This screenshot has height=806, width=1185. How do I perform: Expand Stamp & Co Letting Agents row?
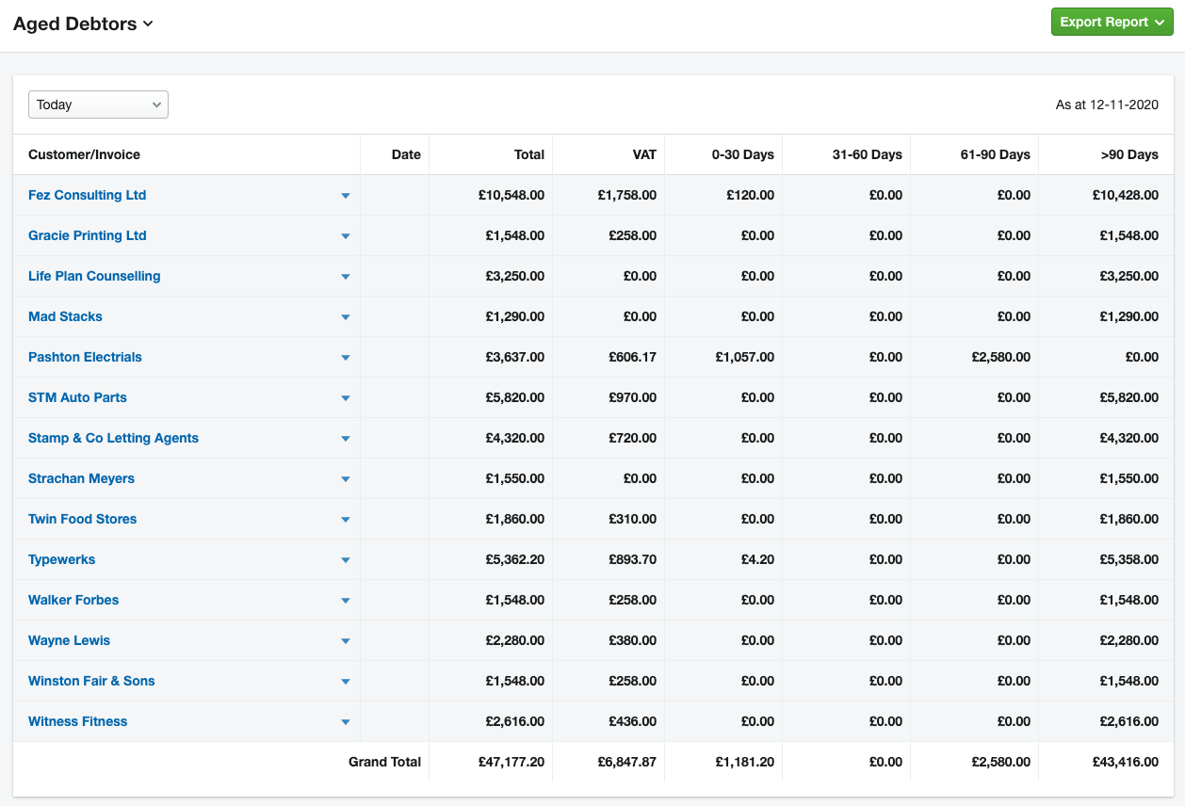(346, 438)
